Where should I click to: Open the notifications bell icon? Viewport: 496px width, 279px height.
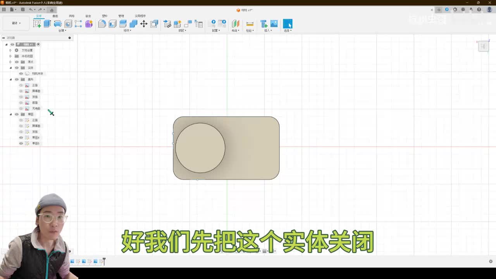471,10
